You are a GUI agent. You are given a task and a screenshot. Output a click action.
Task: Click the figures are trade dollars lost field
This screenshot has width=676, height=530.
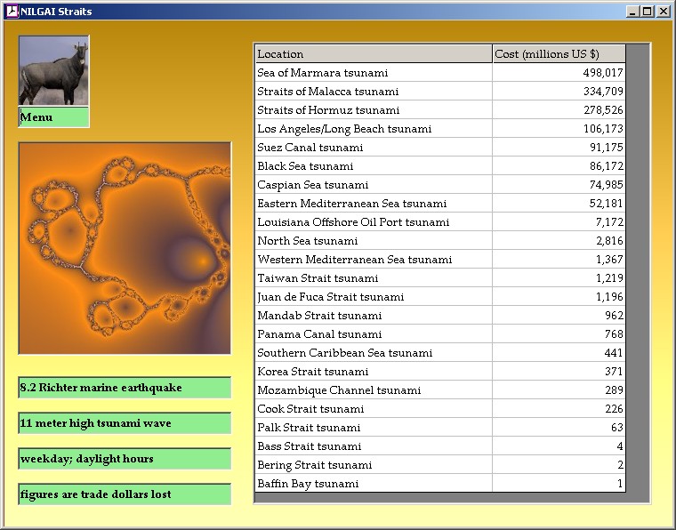125,494
